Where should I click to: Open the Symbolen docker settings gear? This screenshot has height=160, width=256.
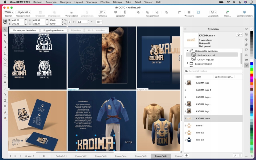[238, 35]
